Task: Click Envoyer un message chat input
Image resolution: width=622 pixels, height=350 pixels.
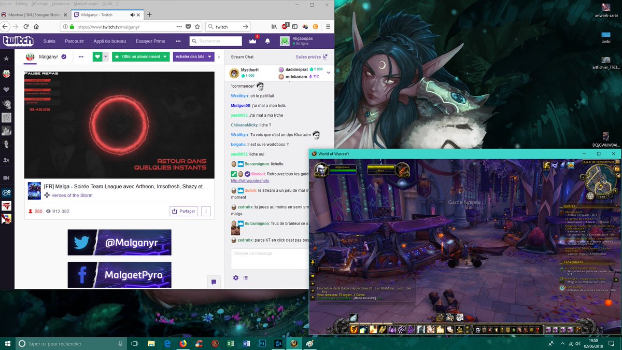Action: click(270, 259)
